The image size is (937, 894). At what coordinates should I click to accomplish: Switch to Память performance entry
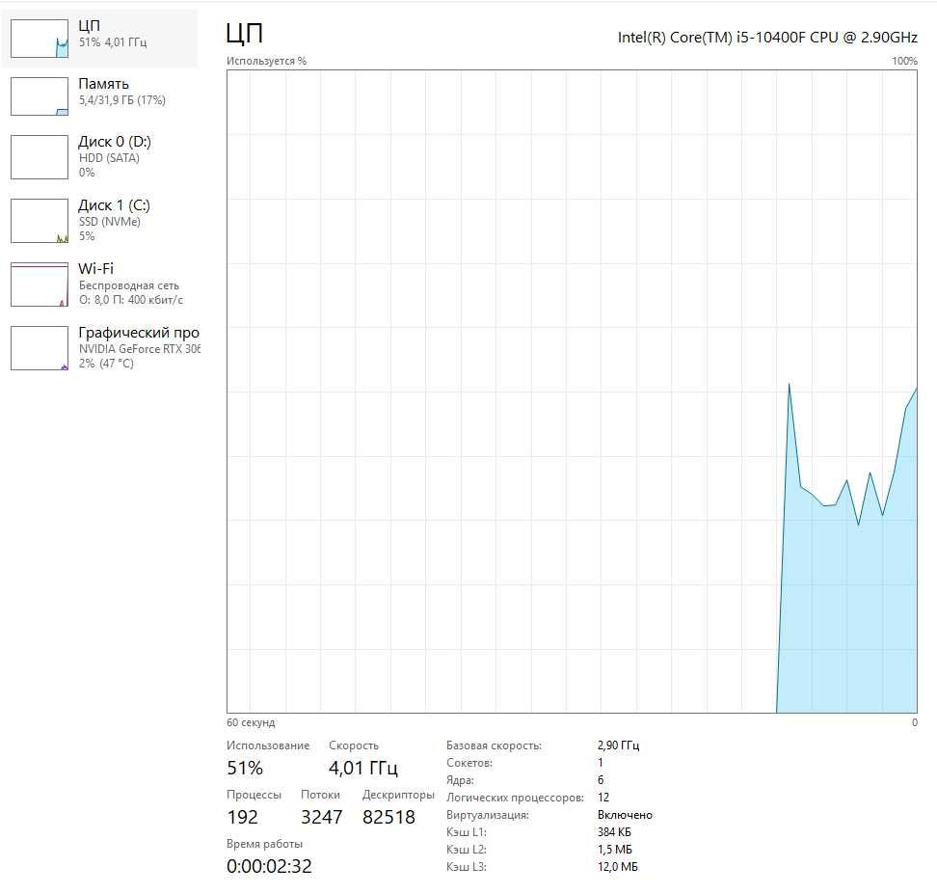[100, 96]
